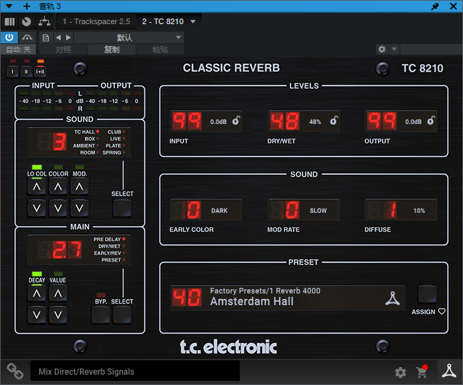Select engine mode II button
Screen dimensions: 463x385
(26, 71)
